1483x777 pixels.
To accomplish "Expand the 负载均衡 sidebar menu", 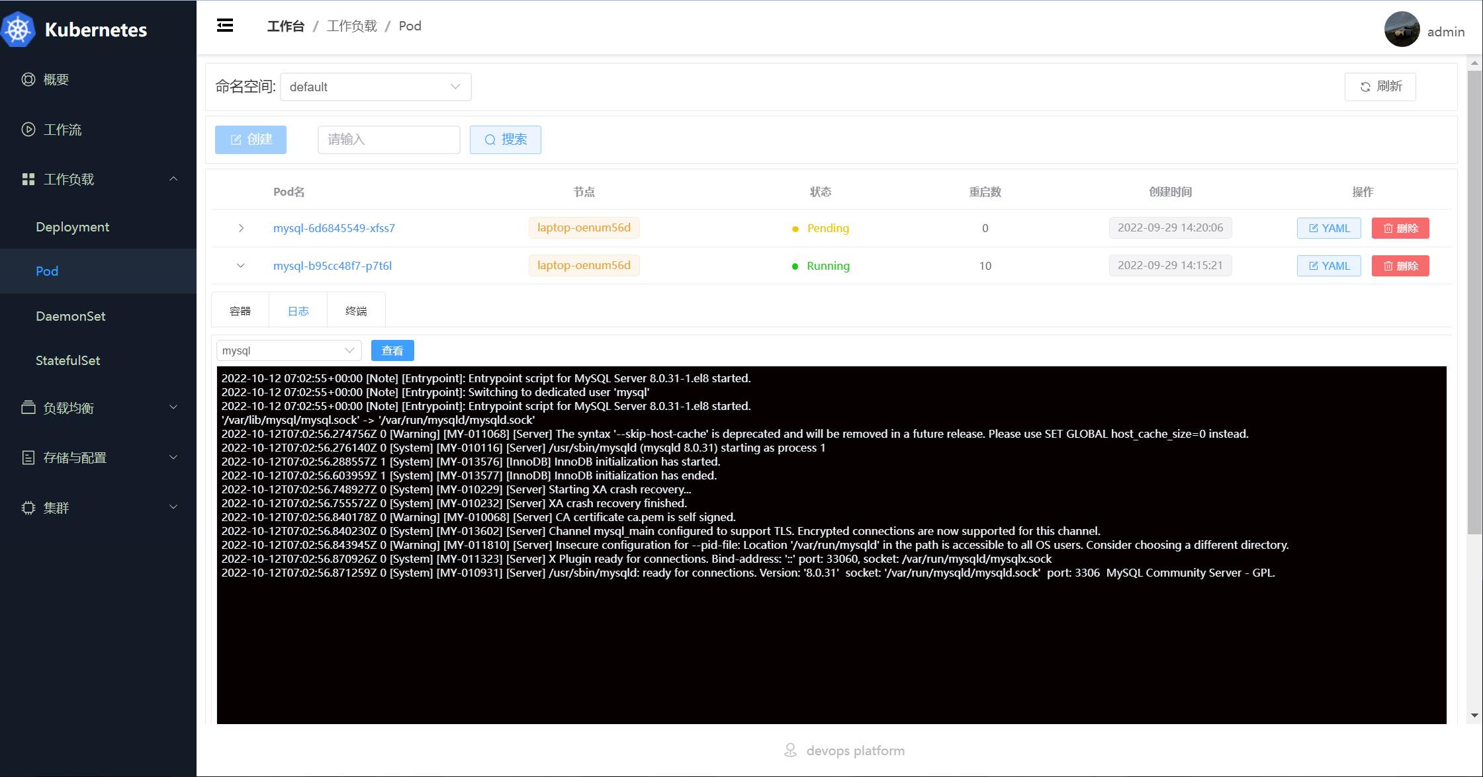I will [98, 408].
